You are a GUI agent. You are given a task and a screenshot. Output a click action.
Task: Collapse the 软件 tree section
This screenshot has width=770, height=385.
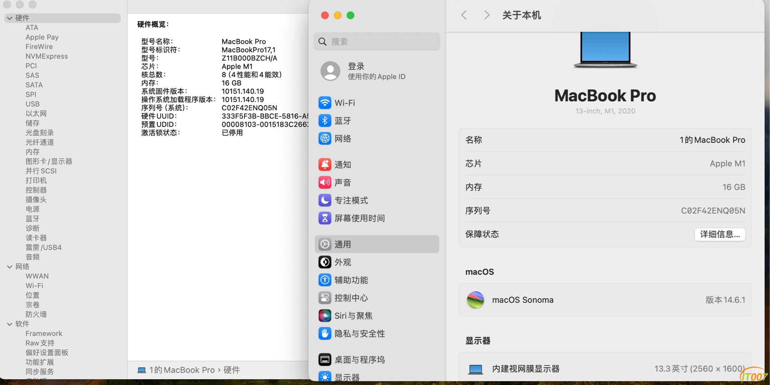pyautogui.click(x=10, y=324)
